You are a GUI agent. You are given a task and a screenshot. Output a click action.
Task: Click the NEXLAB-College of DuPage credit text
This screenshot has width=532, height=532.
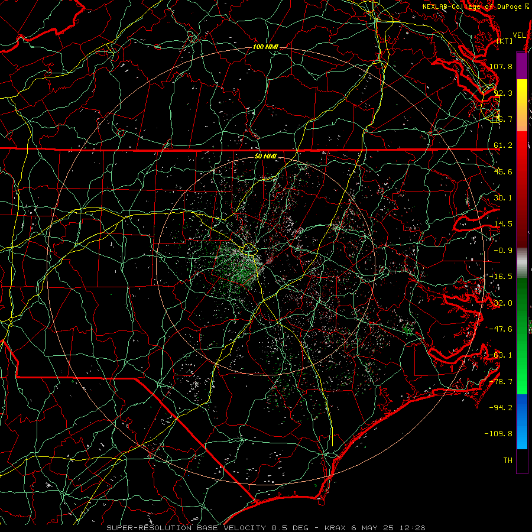[x=472, y=7]
